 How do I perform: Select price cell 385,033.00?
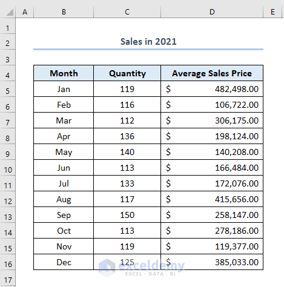212,262
